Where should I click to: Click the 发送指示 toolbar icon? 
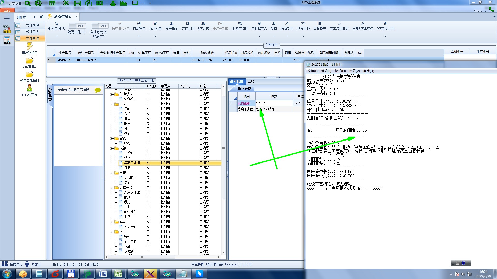pyautogui.click(x=171, y=24)
